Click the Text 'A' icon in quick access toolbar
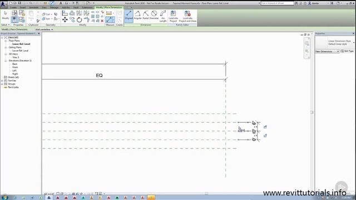The width and height of the screenshot is (356, 200). click(61, 3)
